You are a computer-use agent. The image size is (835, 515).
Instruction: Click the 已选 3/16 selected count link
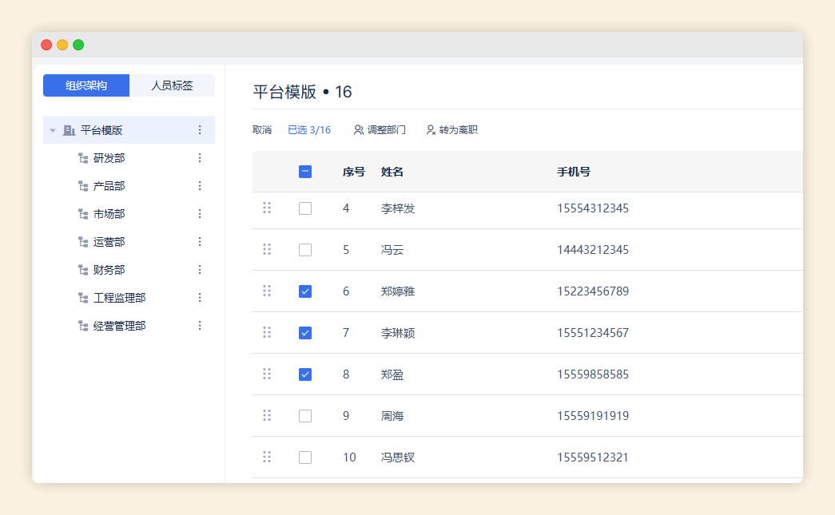coord(309,130)
